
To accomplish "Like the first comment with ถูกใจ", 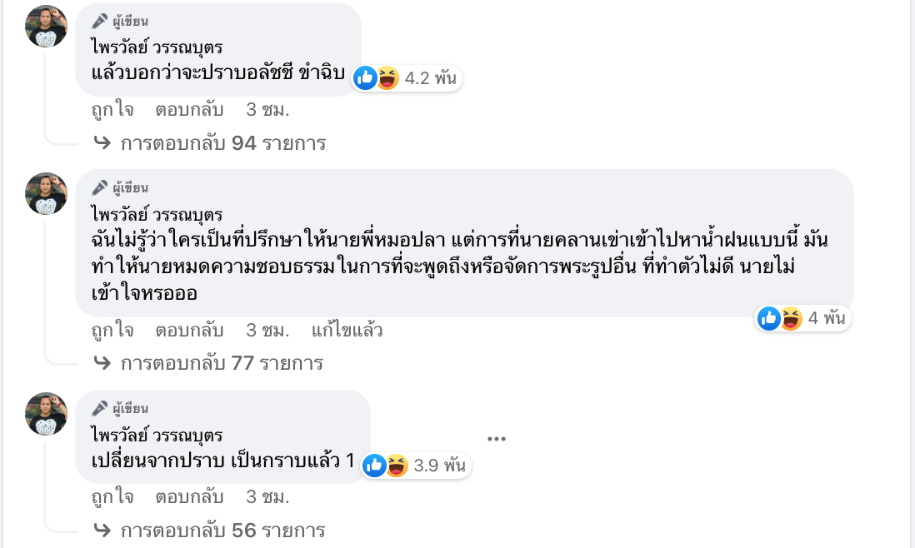I will pyautogui.click(x=112, y=110).
